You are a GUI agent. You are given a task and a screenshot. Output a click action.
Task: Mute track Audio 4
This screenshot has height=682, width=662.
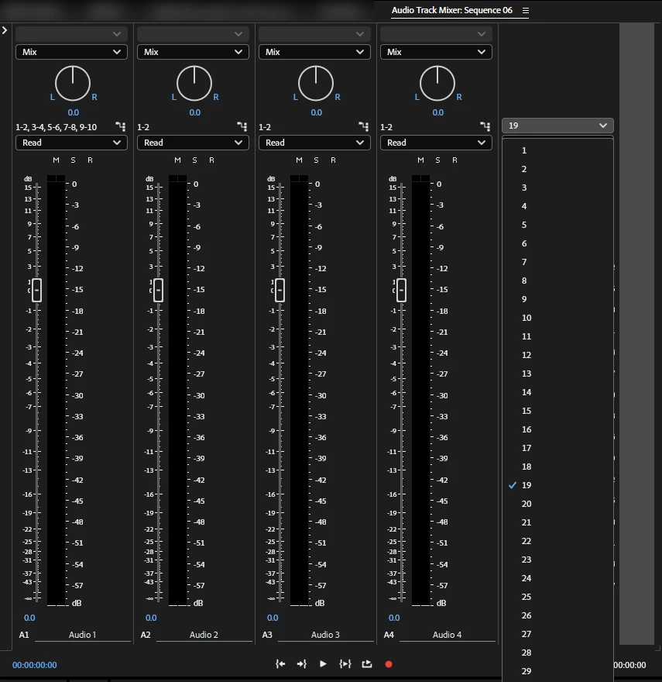coord(420,160)
